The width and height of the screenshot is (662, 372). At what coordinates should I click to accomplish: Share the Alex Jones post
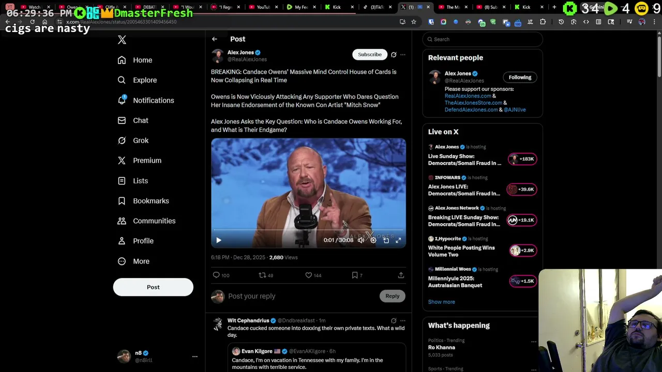(401, 275)
